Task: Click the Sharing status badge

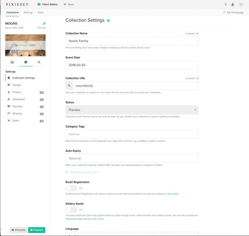Action: click(x=42, y=114)
